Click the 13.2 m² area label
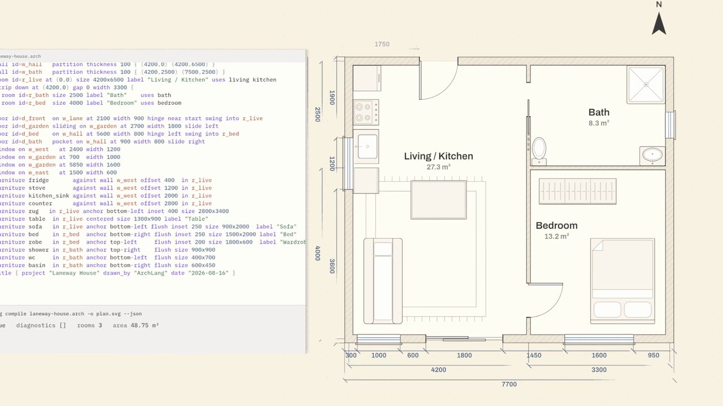The width and height of the screenshot is (723, 406). 556,236
